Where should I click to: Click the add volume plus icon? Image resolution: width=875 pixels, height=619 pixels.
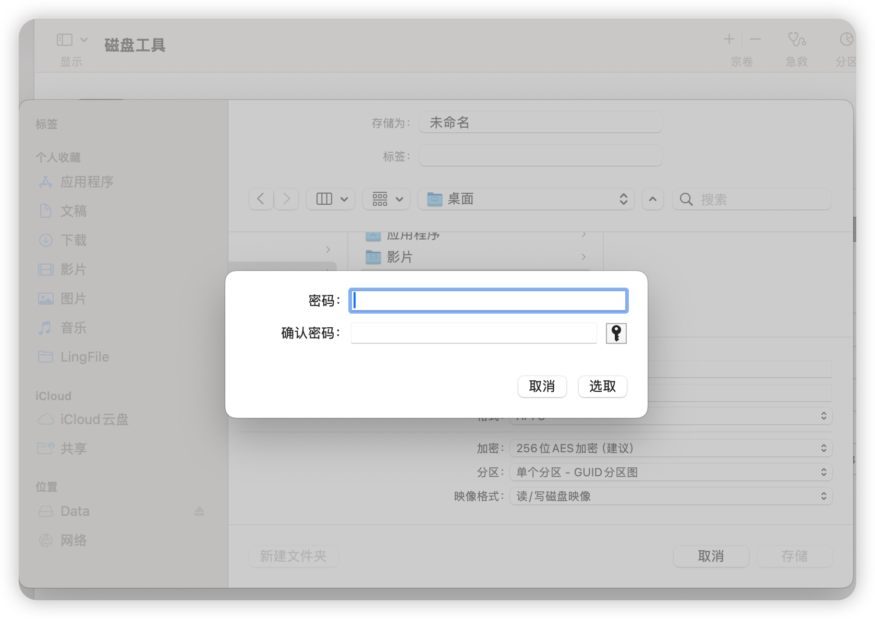(x=729, y=39)
